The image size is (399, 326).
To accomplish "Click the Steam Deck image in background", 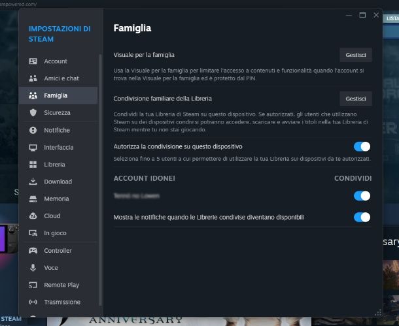I will click(x=9, y=238).
